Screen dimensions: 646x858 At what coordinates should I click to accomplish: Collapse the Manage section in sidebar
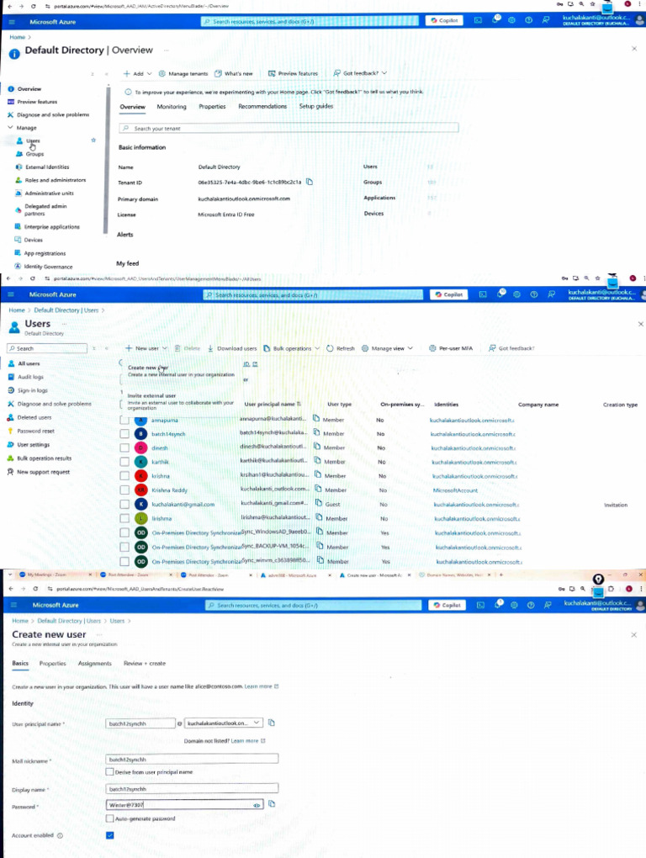pos(10,128)
